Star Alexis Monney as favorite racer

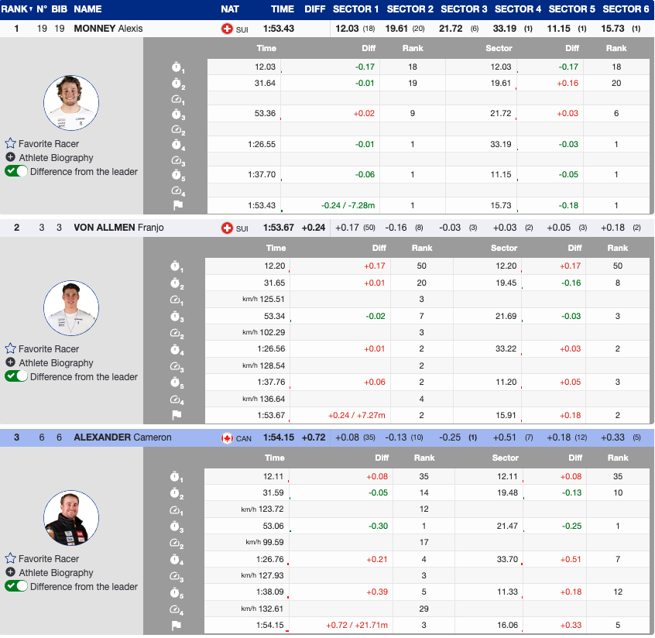pos(11,143)
